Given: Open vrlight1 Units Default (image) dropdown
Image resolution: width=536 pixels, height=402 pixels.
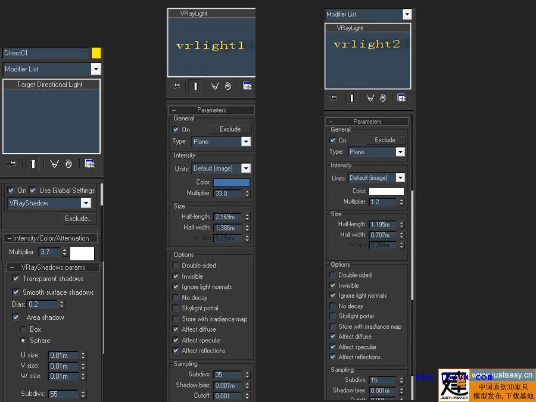Looking at the screenshot, I should click(x=246, y=168).
